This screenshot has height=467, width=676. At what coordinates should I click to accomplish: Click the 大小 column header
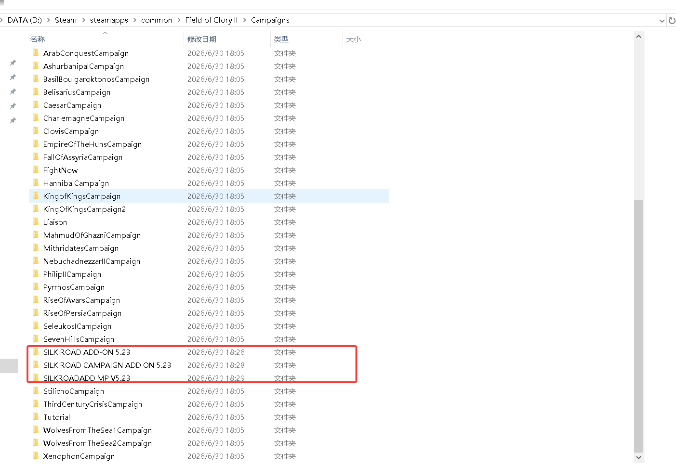click(x=354, y=39)
